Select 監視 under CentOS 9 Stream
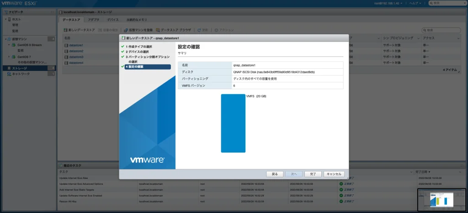The image size is (468, 213). (21, 51)
